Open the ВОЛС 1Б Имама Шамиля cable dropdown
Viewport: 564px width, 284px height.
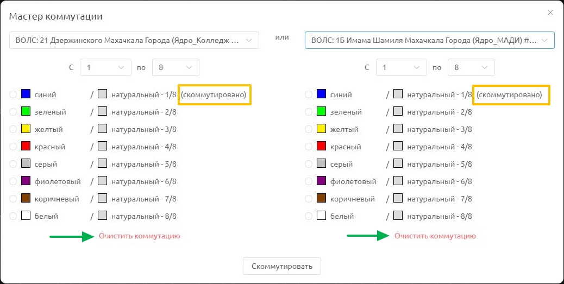(429, 40)
